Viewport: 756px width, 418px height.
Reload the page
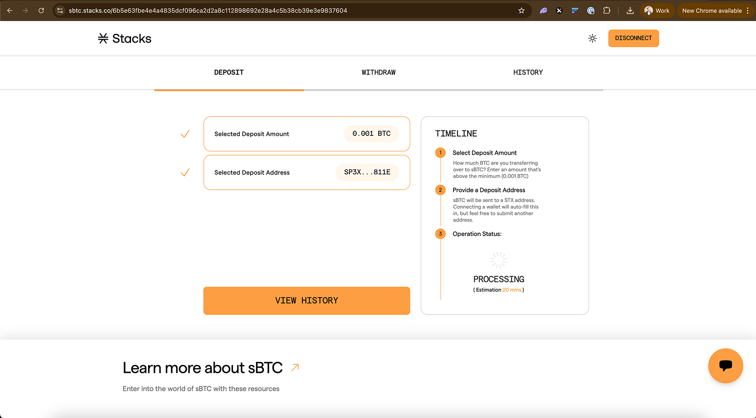pyautogui.click(x=41, y=11)
